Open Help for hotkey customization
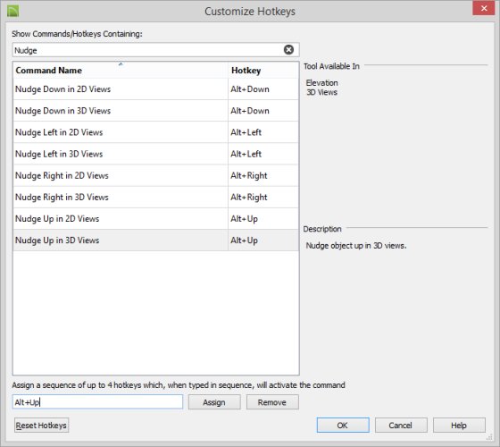The height and width of the screenshot is (447, 500). tap(459, 426)
